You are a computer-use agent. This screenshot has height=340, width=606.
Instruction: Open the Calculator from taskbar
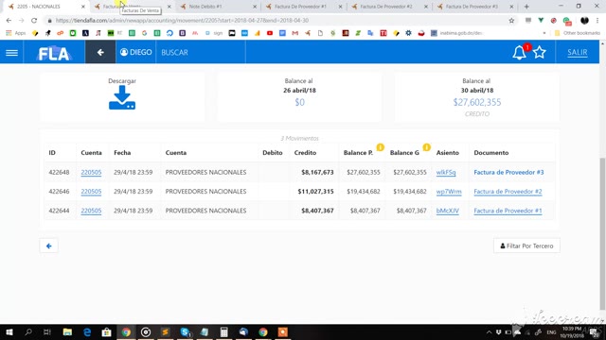click(223, 331)
